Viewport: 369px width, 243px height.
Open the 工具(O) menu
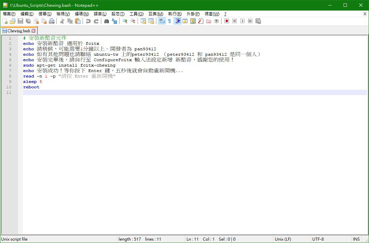137,14
